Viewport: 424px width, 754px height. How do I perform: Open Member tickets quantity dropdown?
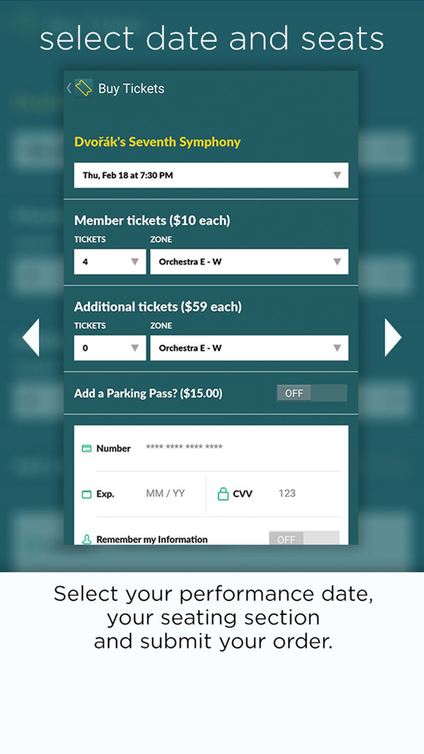click(110, 262)
